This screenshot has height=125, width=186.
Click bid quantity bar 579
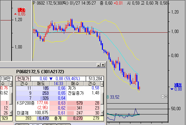click(75, 103)
